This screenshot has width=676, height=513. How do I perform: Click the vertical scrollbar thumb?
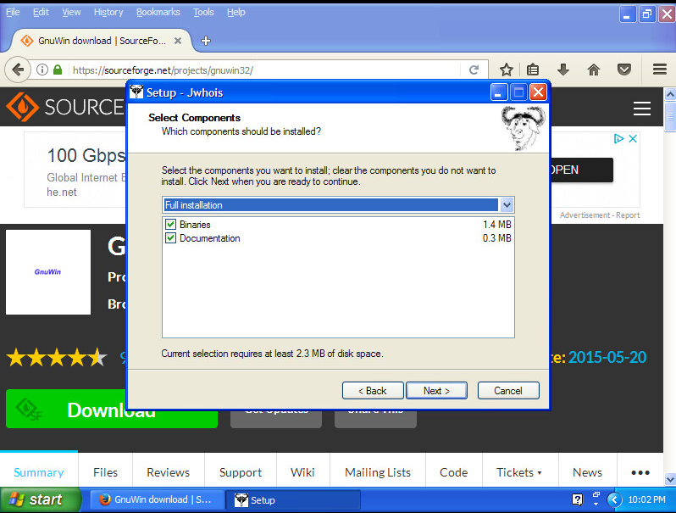pos(670,116)
